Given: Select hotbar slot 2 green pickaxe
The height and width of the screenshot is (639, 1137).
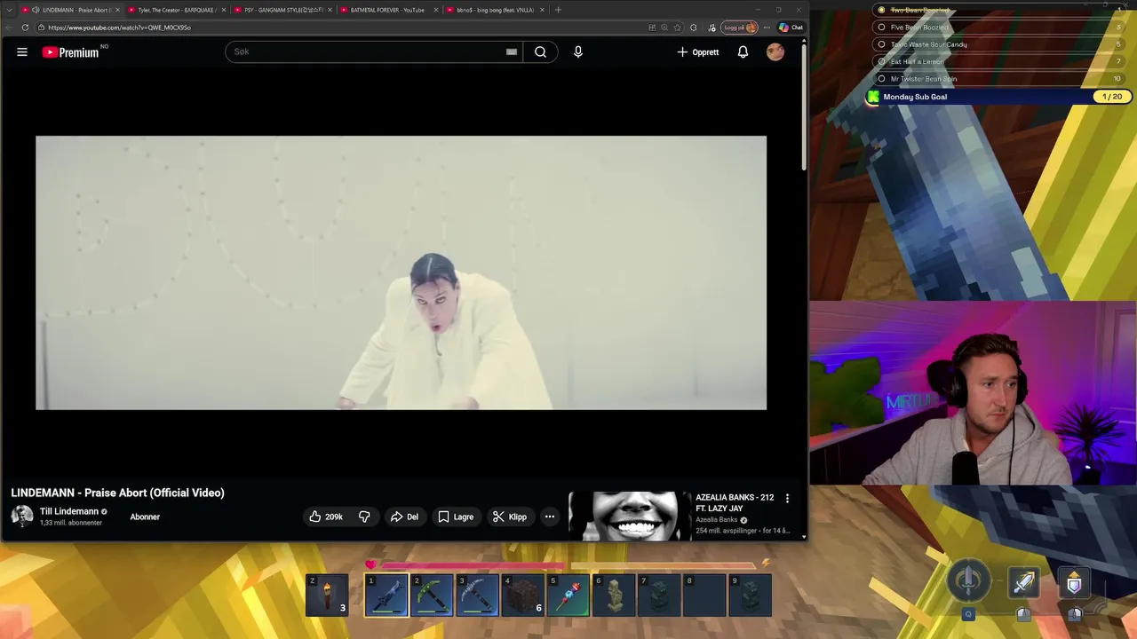Looking at the screenshot, I should [x=432, y=596].
